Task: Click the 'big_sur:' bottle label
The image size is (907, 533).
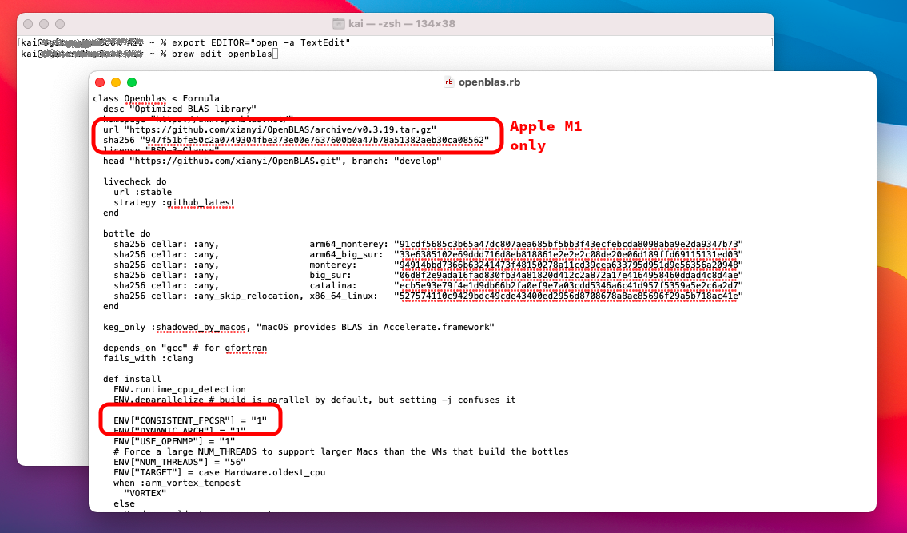Action: 330,275
